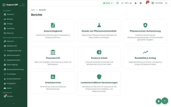Click the Ackerschlagkartei document icon

click(x=53, y=25)
